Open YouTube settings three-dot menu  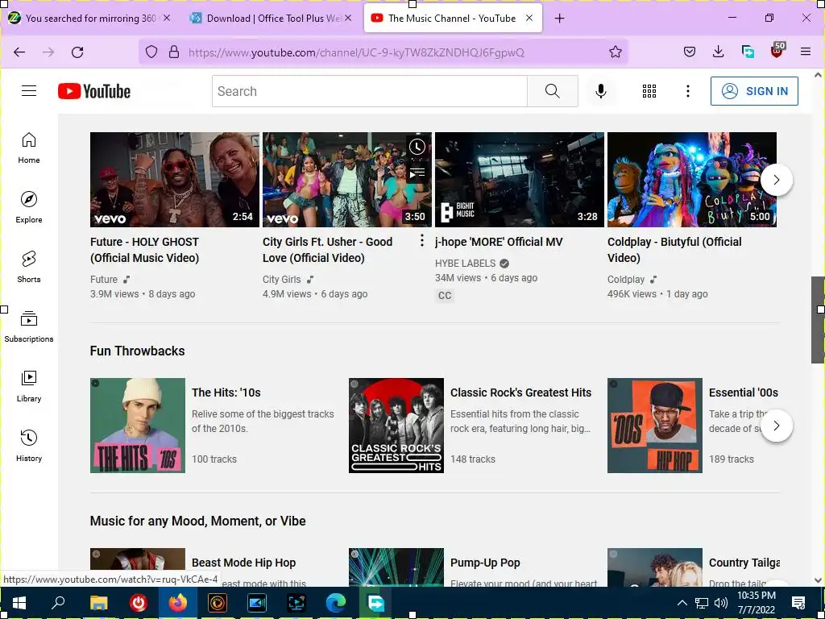coord(688,91)
